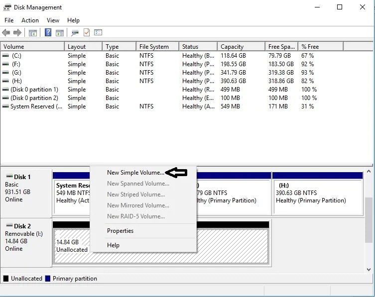375x297 pixels.
Task: Click the drive icon beside (C:) volume
Action: pyautogui.click(x=5, y=56)
